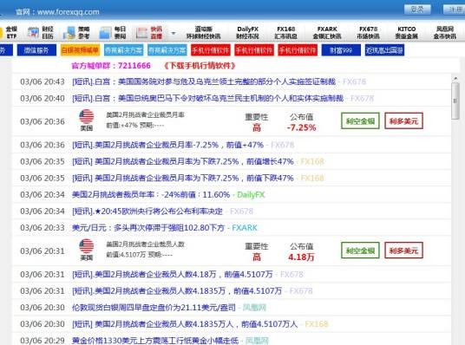The image size is (465, 345).
Task: Switch to FX678 市场快讯 feed
Action: (368, 33)
